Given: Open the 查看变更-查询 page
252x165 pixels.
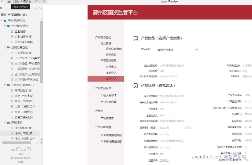Looking at the screenshot, I should point(24,117).
